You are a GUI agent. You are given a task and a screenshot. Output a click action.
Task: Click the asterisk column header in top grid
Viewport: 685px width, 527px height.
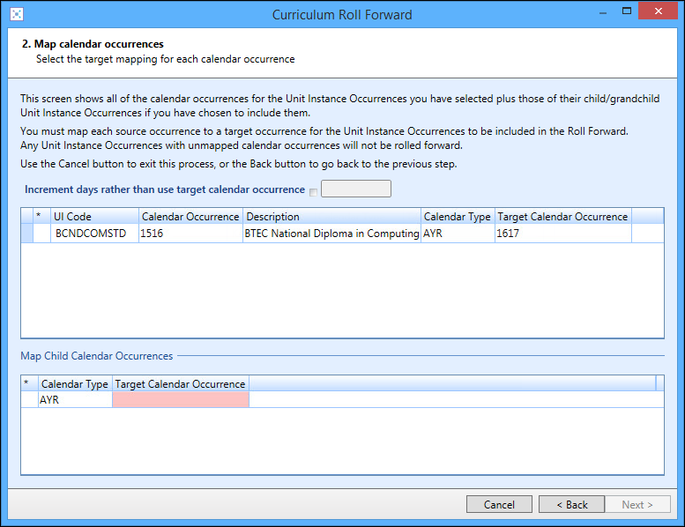[38, 216]
